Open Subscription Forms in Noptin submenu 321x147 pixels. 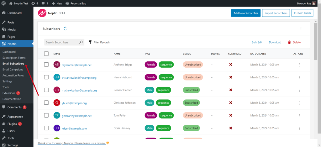tap(14, 58)
